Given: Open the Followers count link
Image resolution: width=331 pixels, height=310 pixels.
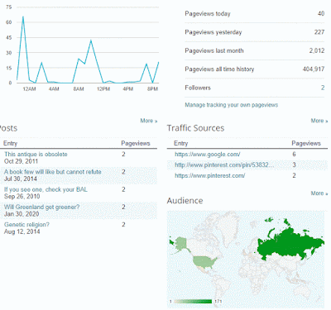Looking at the screenshot, I should click(323, 88).
